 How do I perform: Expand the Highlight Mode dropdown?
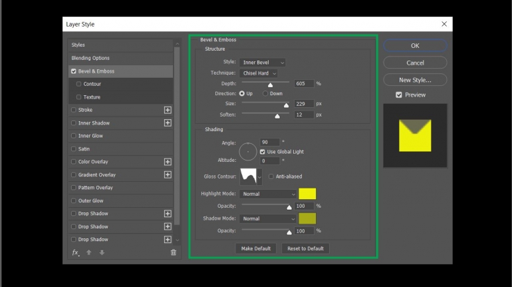[268, 194]
